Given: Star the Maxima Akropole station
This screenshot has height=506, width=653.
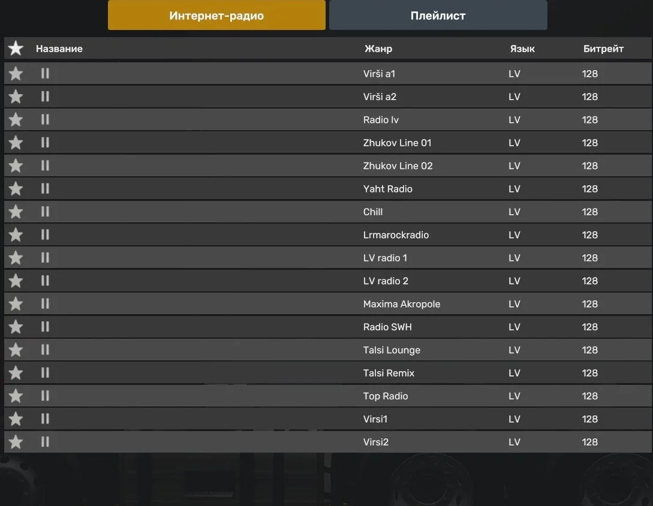Looking at the screenshot, I should click(16, 304).
